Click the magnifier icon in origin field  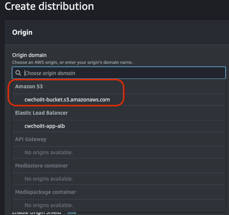pos(18,73)
